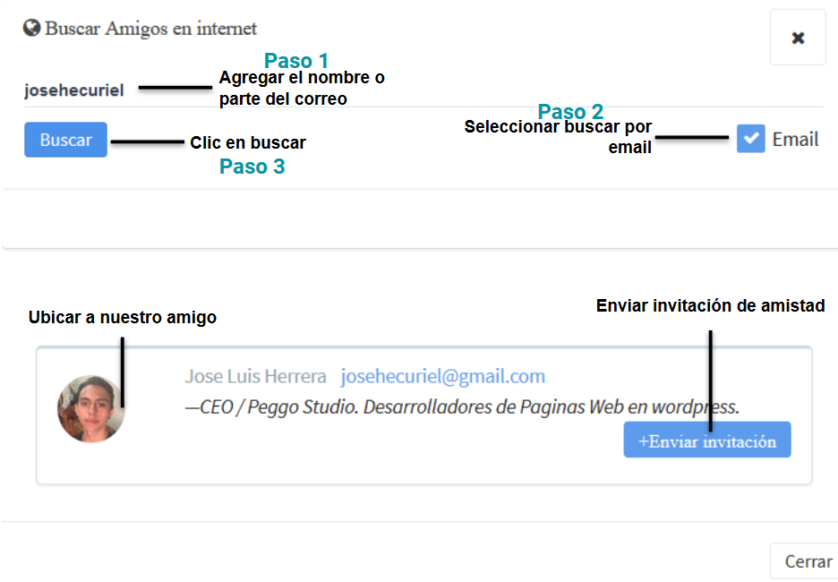
Task: Click the Paso 1 step label
Action: [x=296, y=61]
